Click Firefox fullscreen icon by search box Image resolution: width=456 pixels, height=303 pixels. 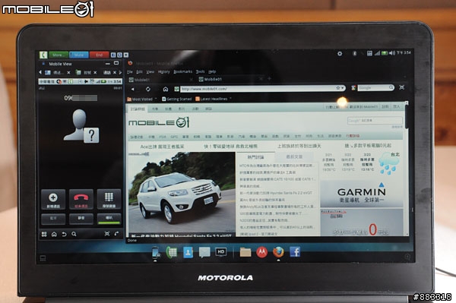(x=401, y=87)
